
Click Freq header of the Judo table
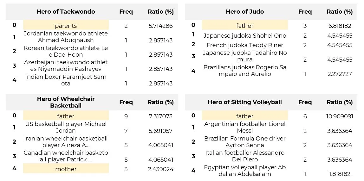(305, 12)
